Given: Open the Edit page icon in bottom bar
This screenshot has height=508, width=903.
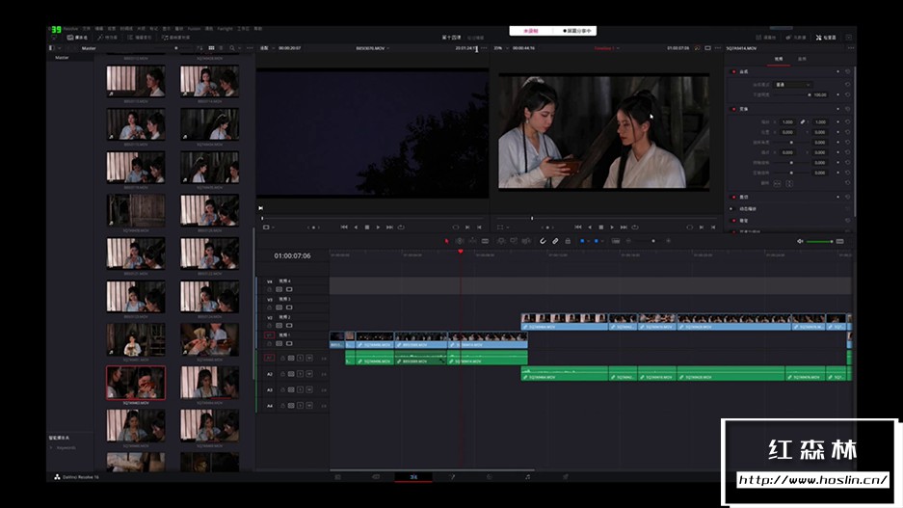Looking at the screenshot, I should click(413, 477).
